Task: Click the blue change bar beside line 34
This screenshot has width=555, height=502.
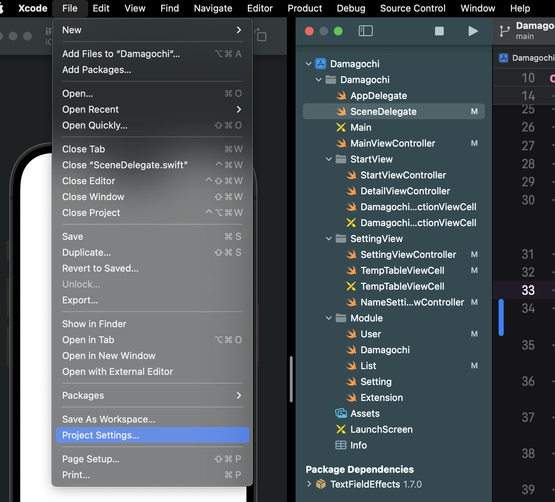Action: pos(501,317)
